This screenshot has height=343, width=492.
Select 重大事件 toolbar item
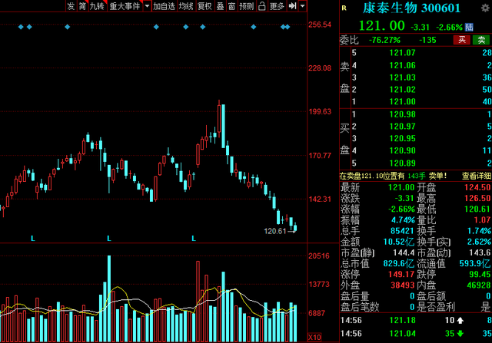click(125, 6)
